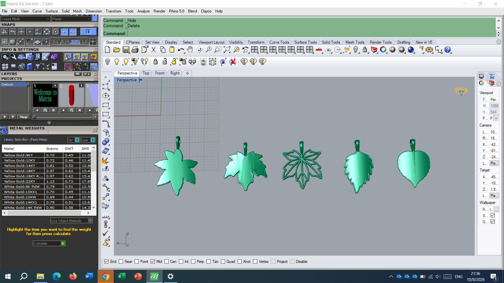
Task: Click the panel divider slider handle
Action: click(49, 123)
